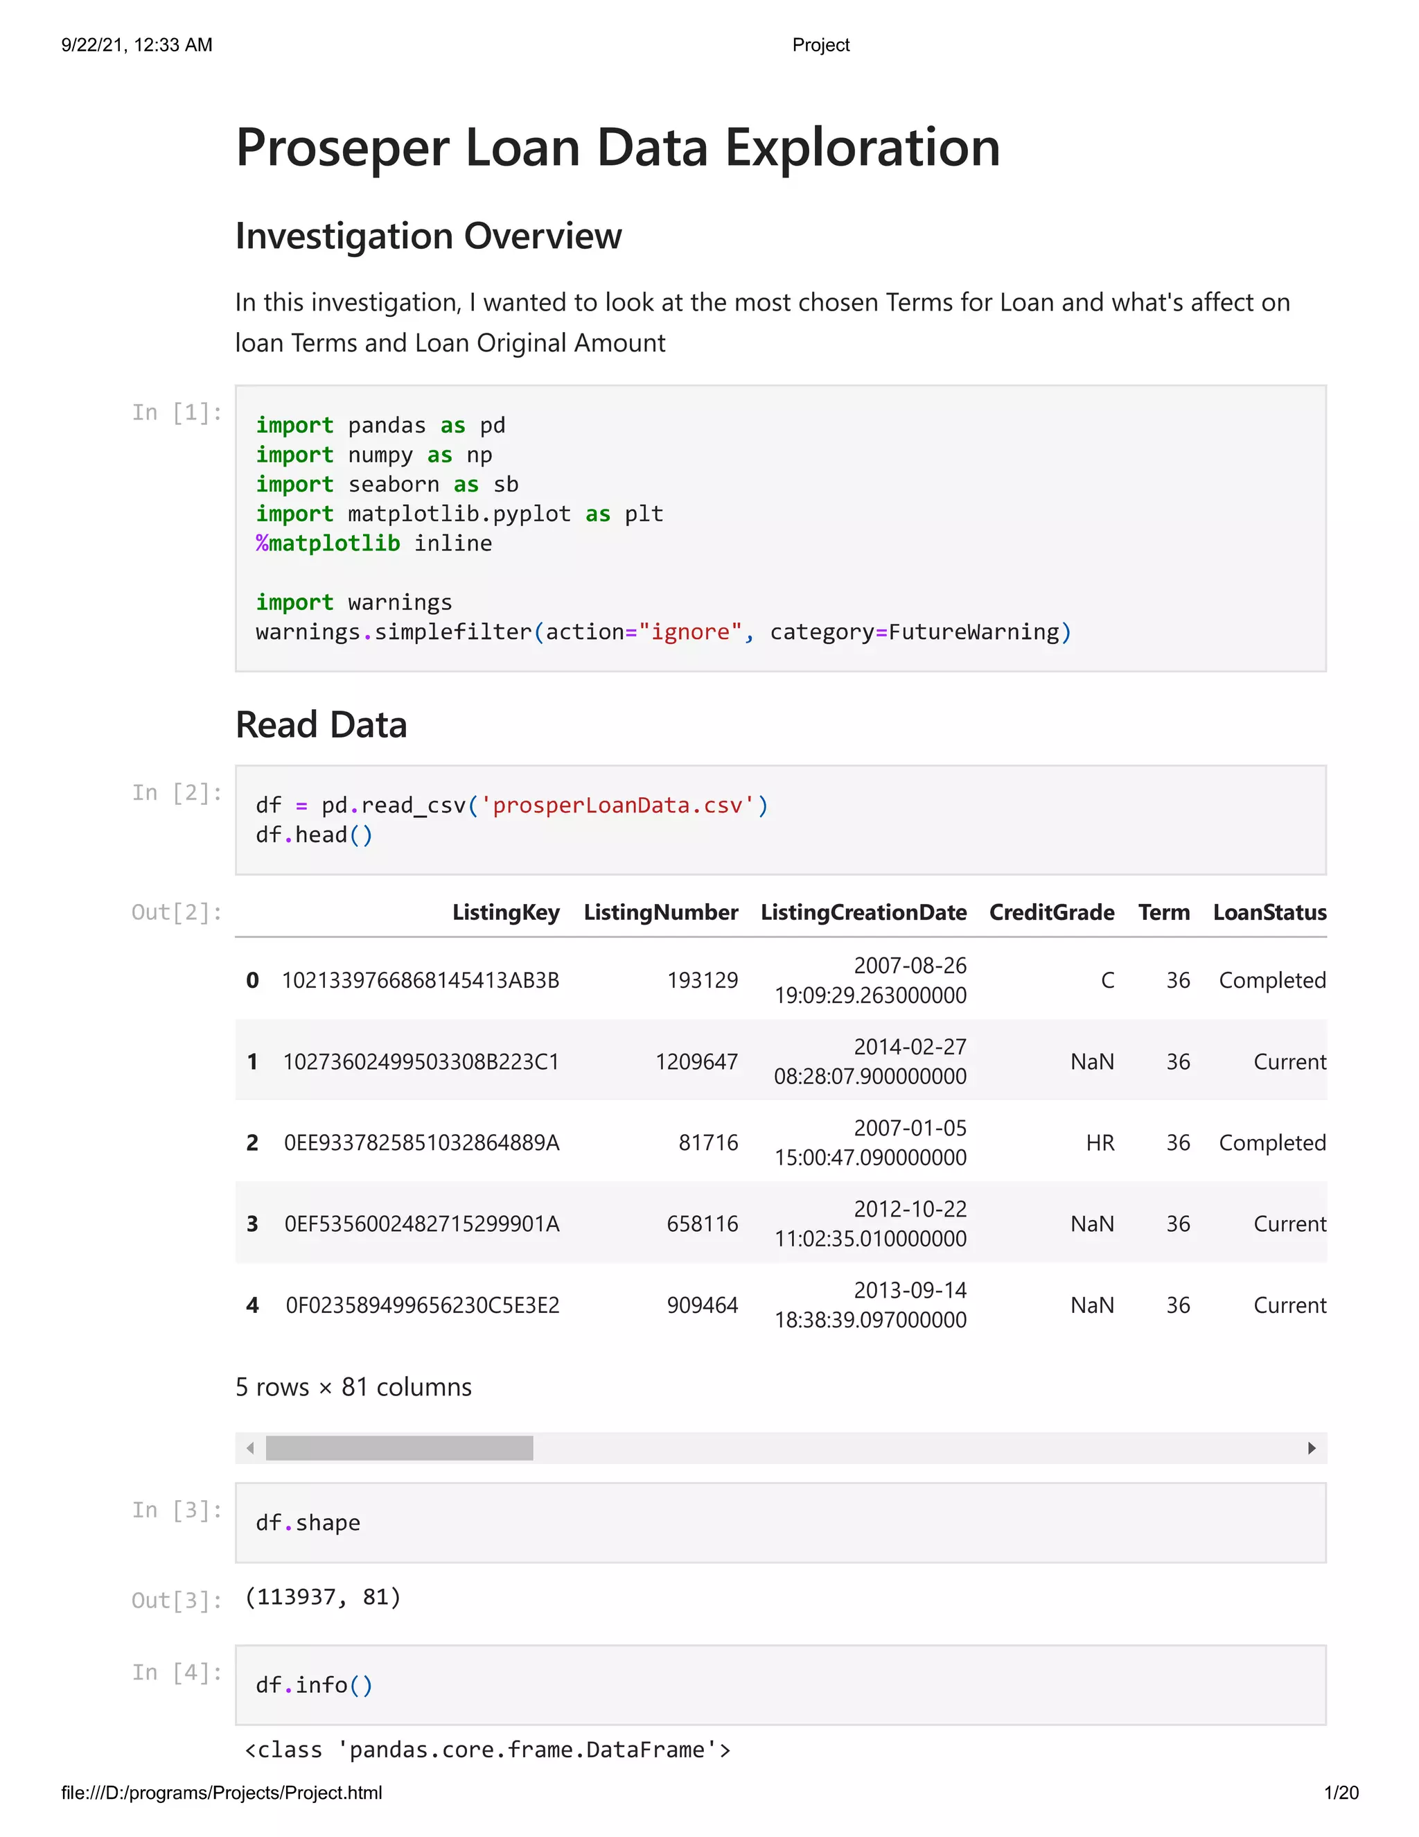Viewport: 1419px width, 1837px height.
Task: Click the left scroll arrow of table scrollbar
Action: [x=249, y=1447]
